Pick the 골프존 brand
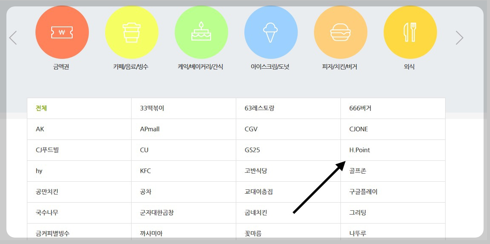 [393, 171]
